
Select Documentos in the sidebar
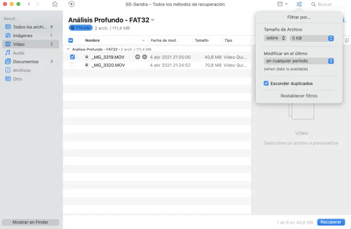(25, 61)
